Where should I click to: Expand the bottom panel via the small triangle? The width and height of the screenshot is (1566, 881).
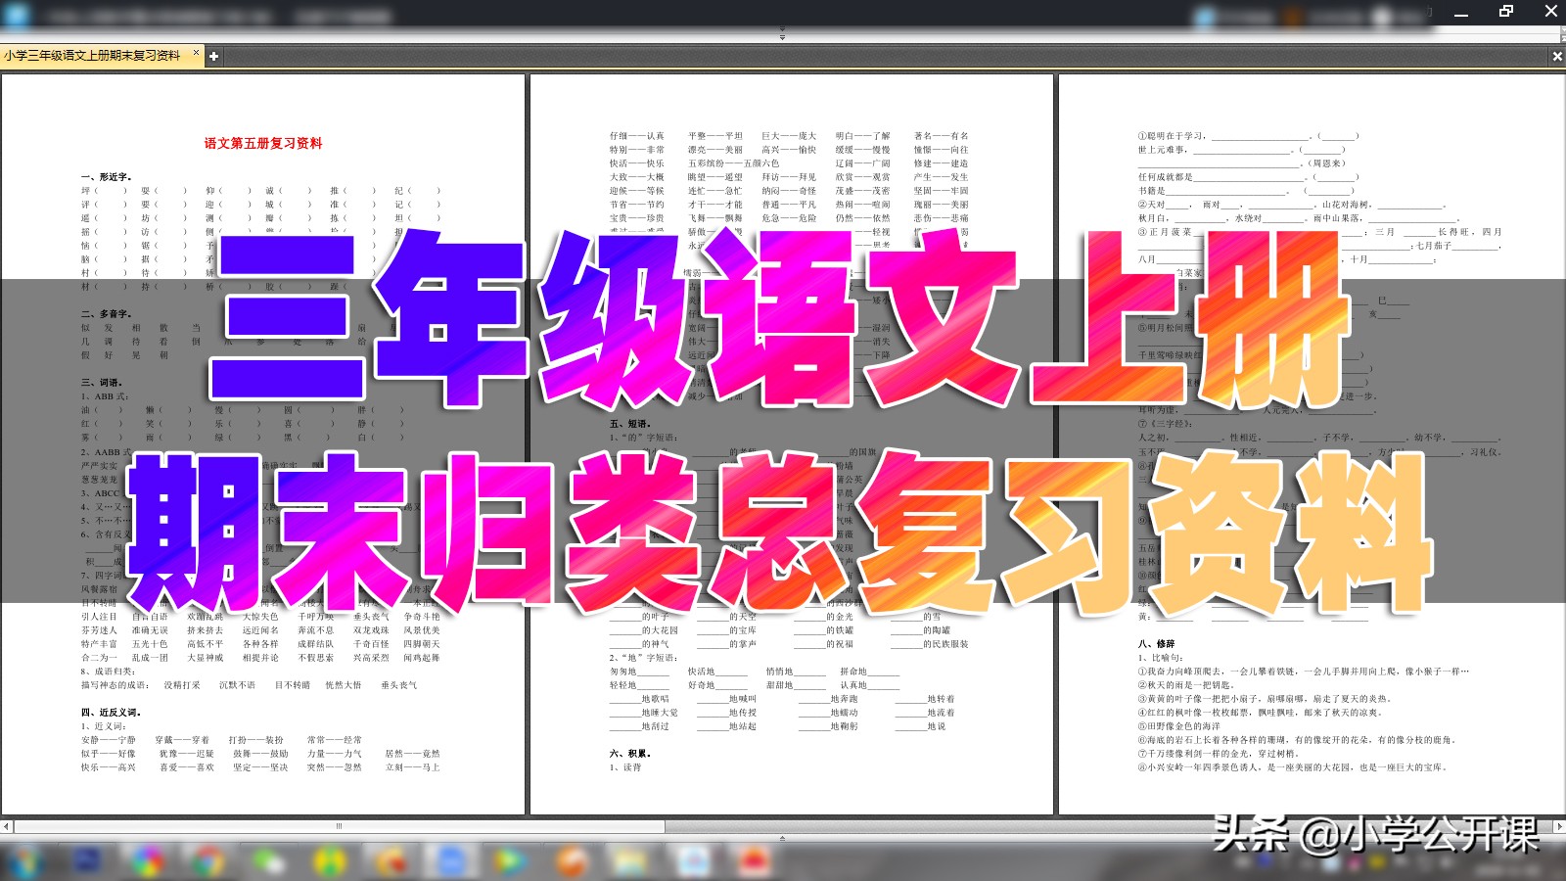pyautogui.click(x=782, y=838)
